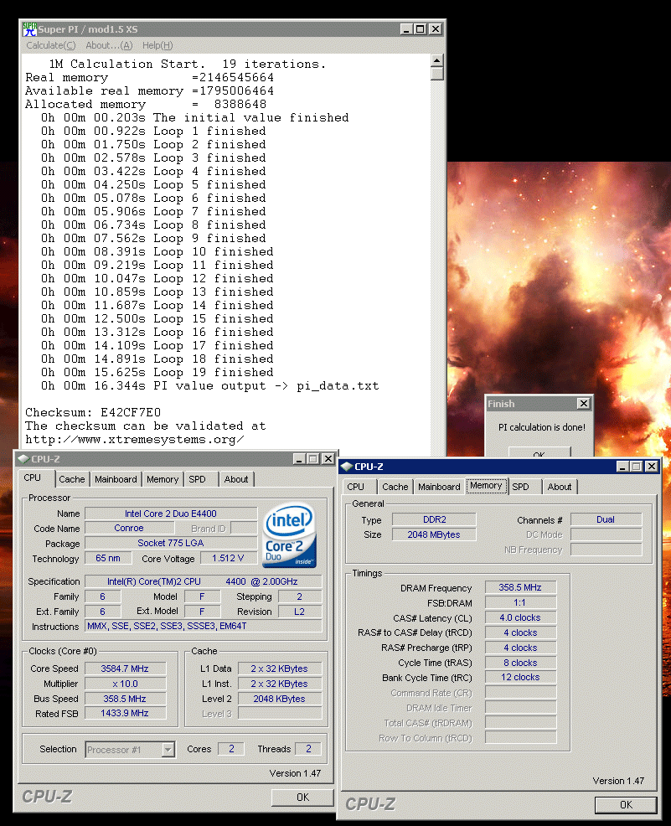Close the Finish dialog
671x826 pixels.
584,404
